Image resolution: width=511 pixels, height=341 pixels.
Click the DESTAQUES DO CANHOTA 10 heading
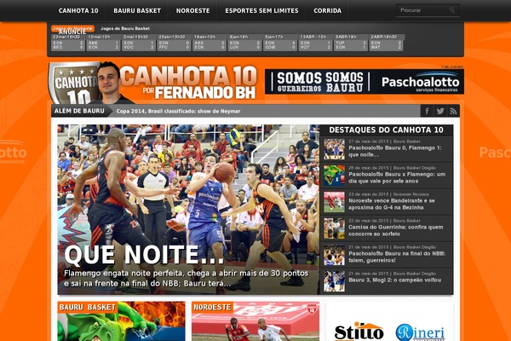pos(386,130)
